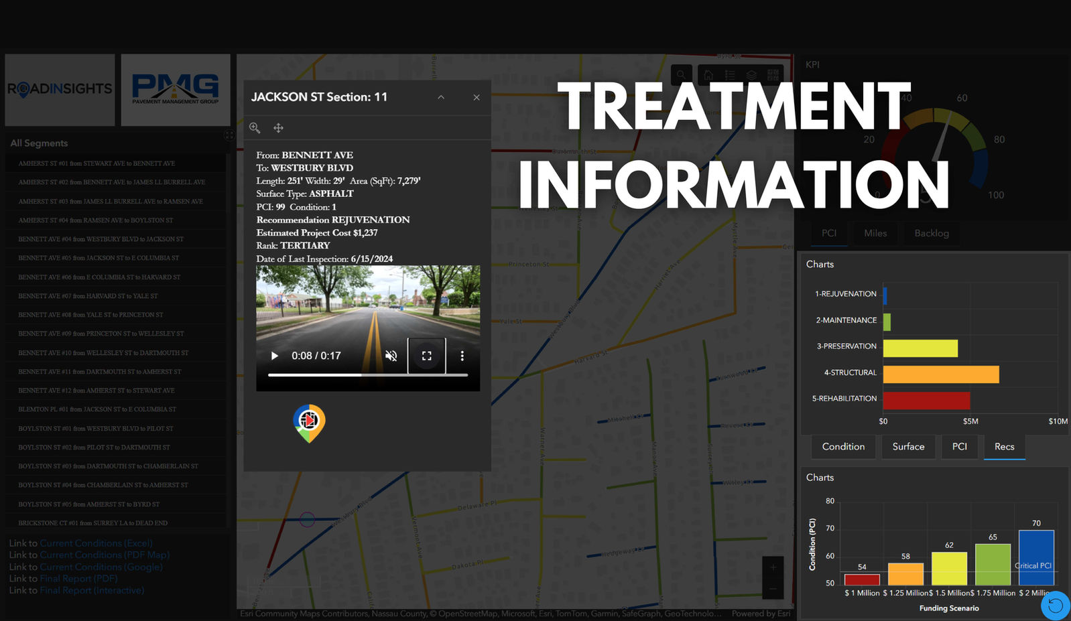Select the $1.25 Million funding bar
The width and height of the screenshot is (1071, 621).
[905, 574]
